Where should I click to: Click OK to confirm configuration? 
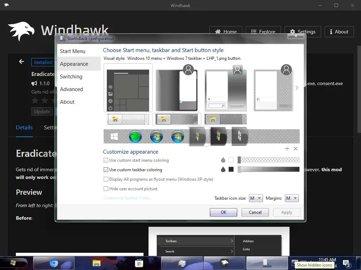pyautogui.click(x=223, y=212)
